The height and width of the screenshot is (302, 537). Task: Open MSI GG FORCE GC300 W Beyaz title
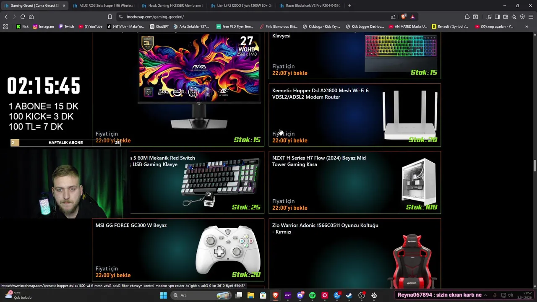click(x=131, y=225)
